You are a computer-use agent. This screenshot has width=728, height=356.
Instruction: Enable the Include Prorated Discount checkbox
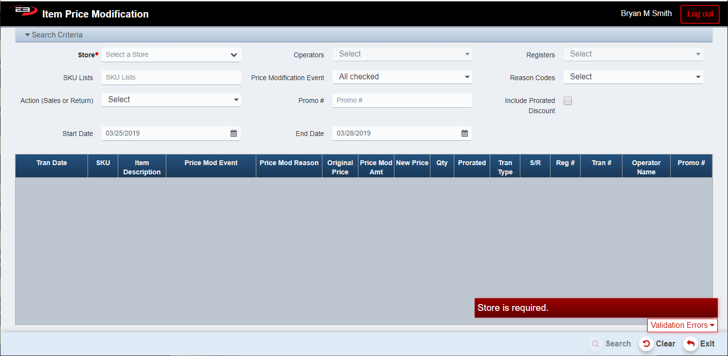coord(568,101)
